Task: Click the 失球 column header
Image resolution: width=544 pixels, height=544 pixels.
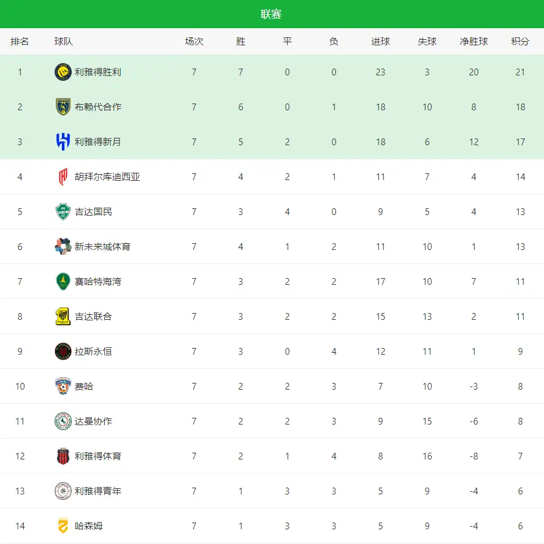Action: pos(427,42)
